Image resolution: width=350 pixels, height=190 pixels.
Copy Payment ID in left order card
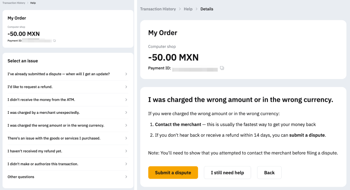tap(55, 41)
